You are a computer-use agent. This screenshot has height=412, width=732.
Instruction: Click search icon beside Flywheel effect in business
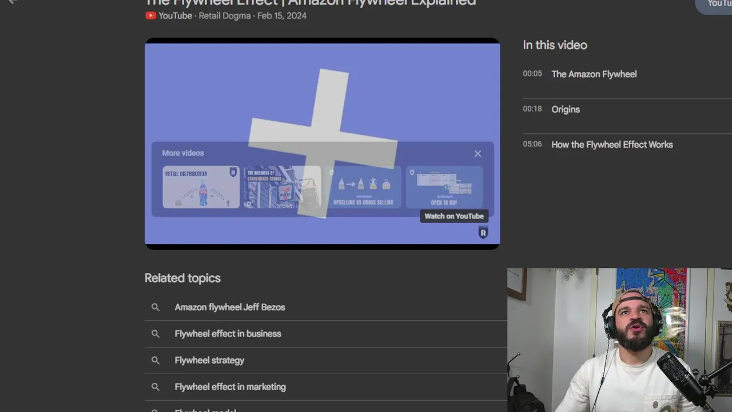[155, 334]
